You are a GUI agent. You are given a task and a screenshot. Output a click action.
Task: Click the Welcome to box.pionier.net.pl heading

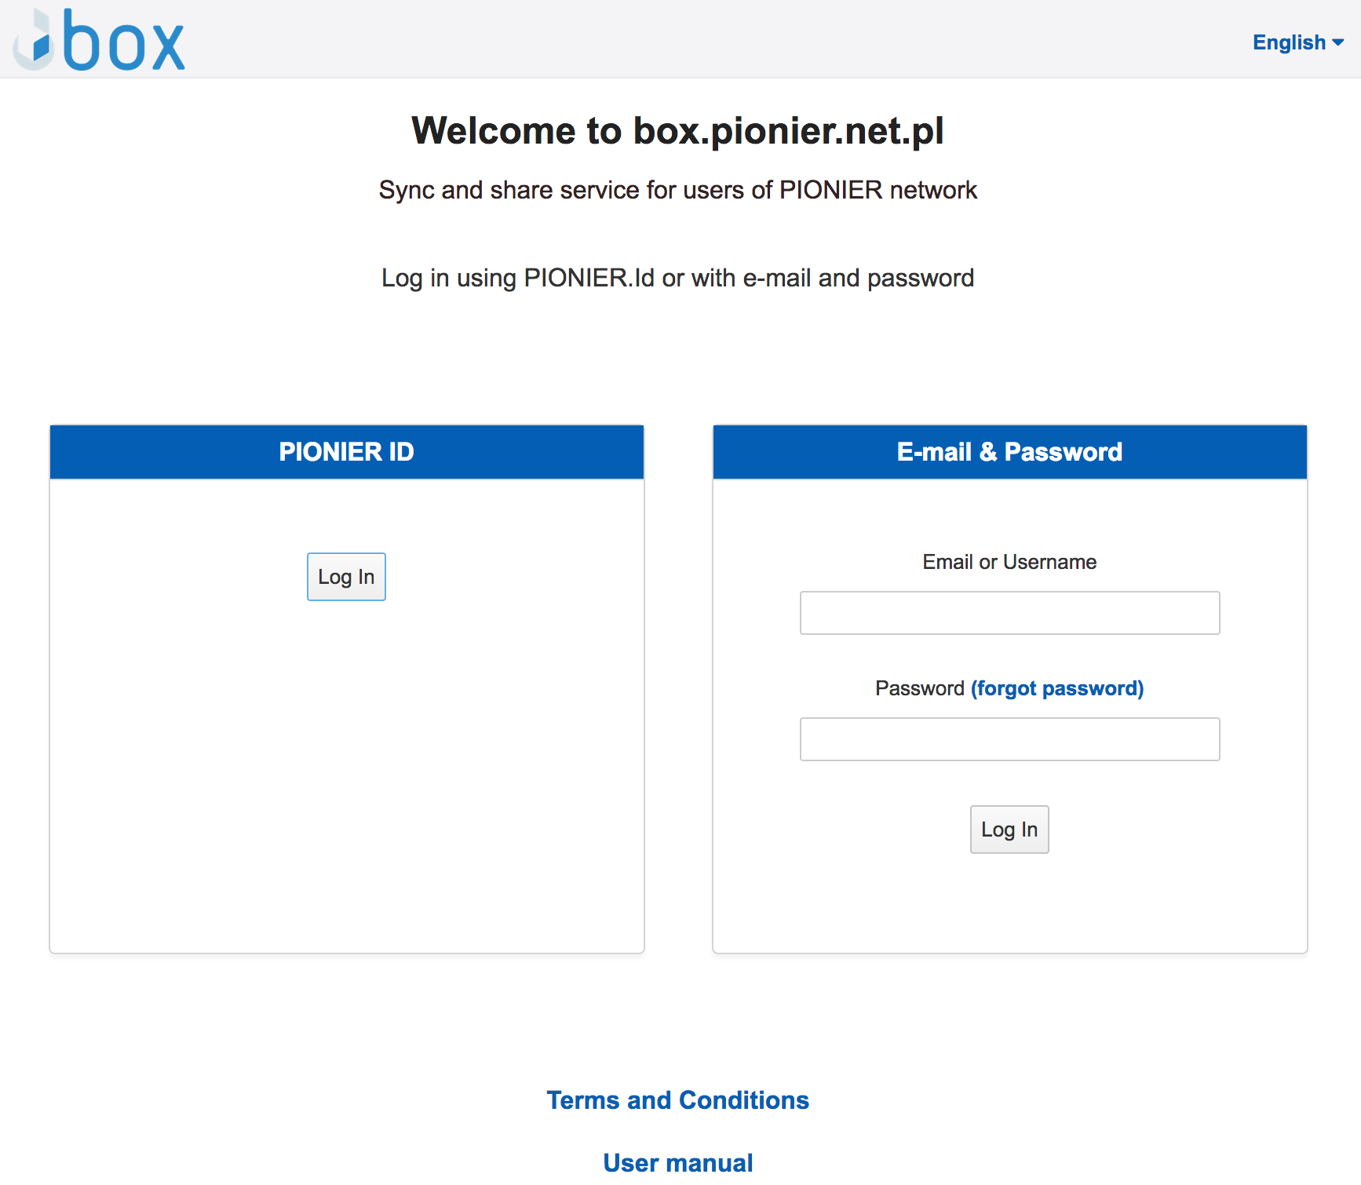coord(678,131)
